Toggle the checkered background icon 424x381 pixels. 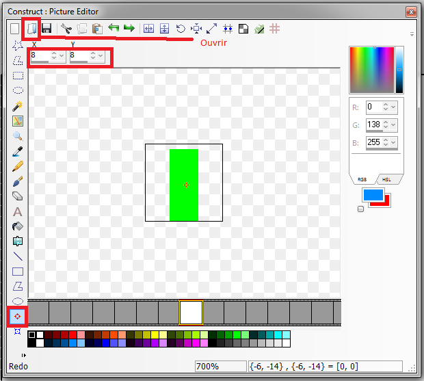coord(243,29)
